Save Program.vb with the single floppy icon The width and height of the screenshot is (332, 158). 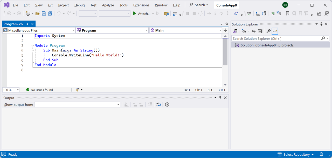point(44,14)
